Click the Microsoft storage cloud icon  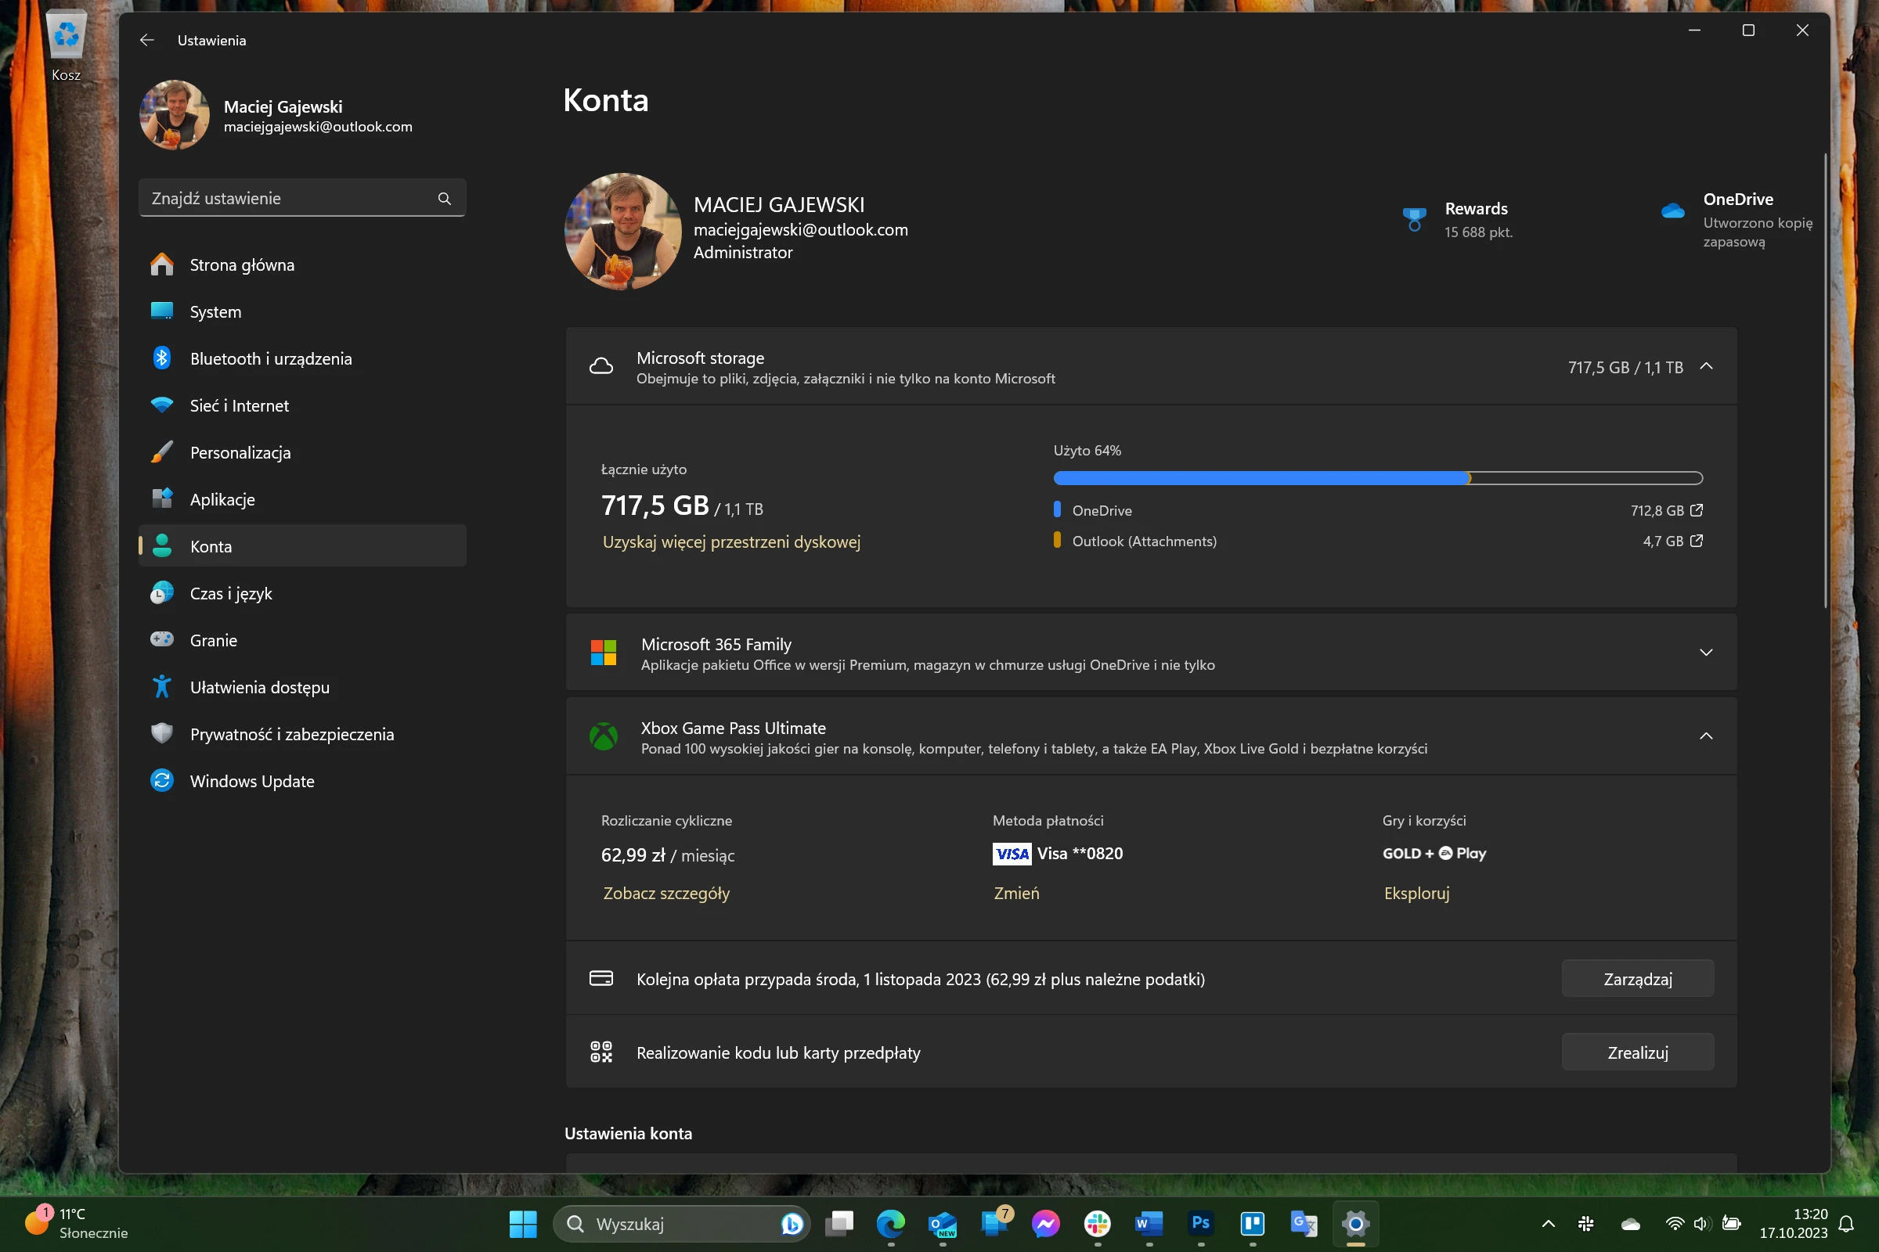tap(601, 366)
